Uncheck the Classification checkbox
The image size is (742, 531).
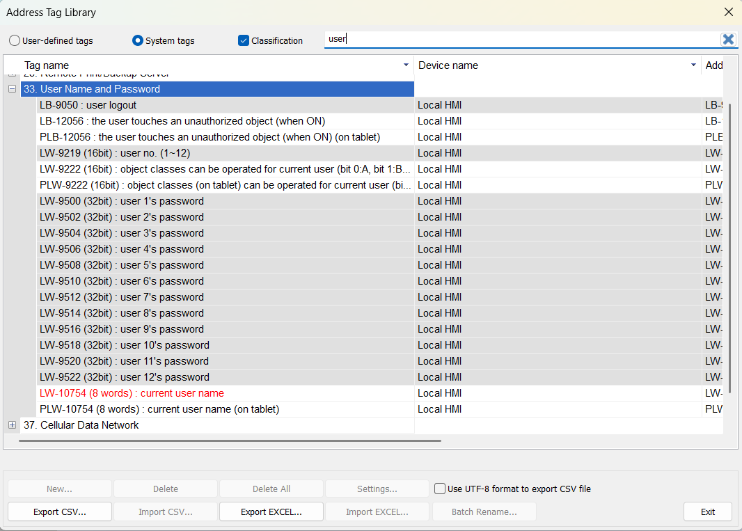(x=244, y=41)
